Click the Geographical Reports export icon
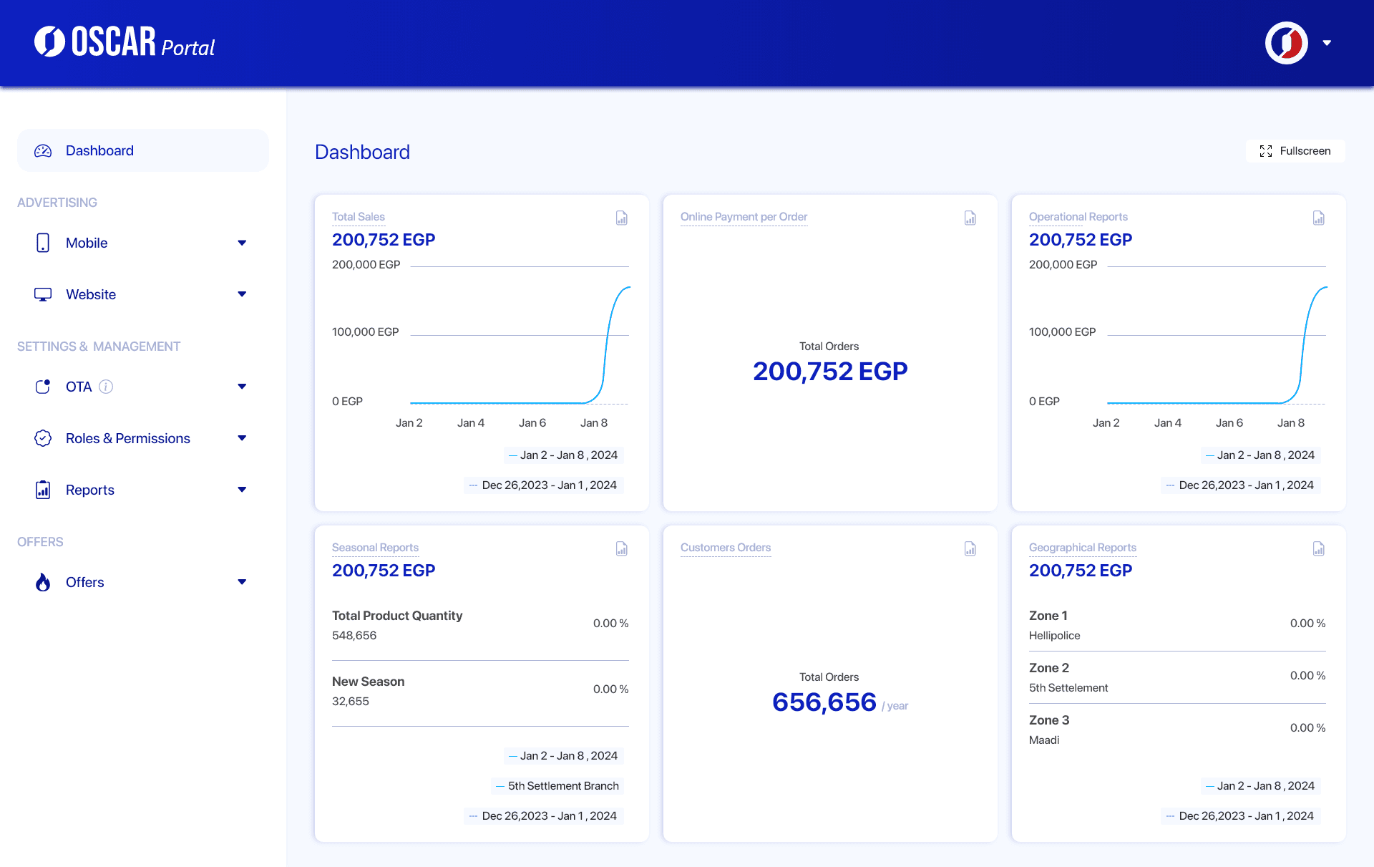Image resolution: width=1374 pixels, height=867 pixels. coord(1318,548)
